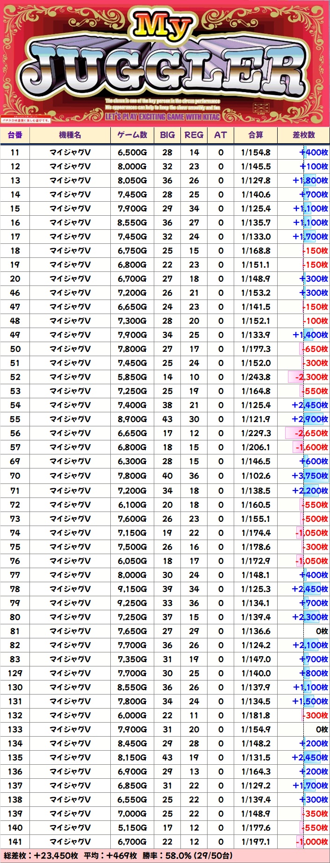Click the 9,150G game count cell
Screen dimensions: 330x863
click(132, 589)
